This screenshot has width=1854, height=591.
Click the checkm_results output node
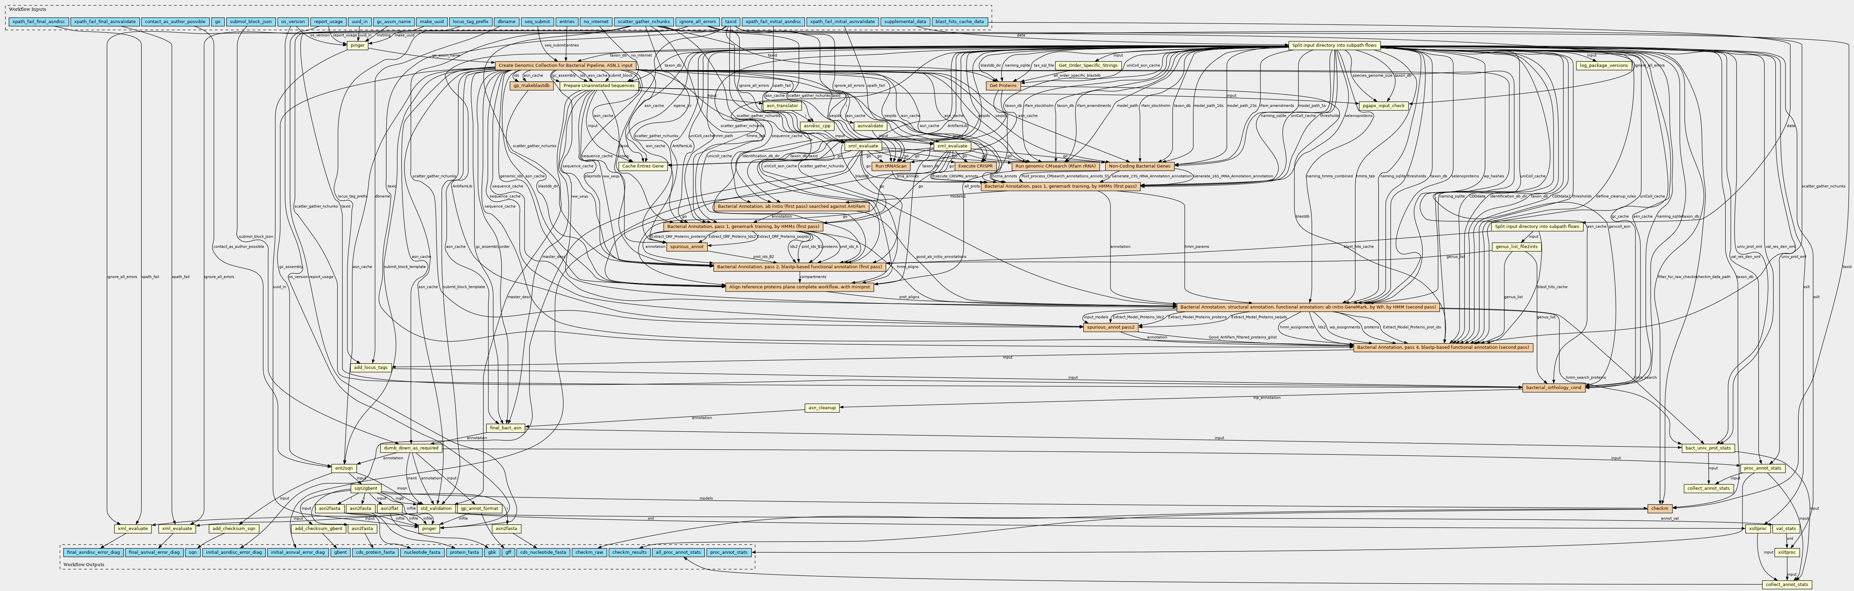point(630,553)
